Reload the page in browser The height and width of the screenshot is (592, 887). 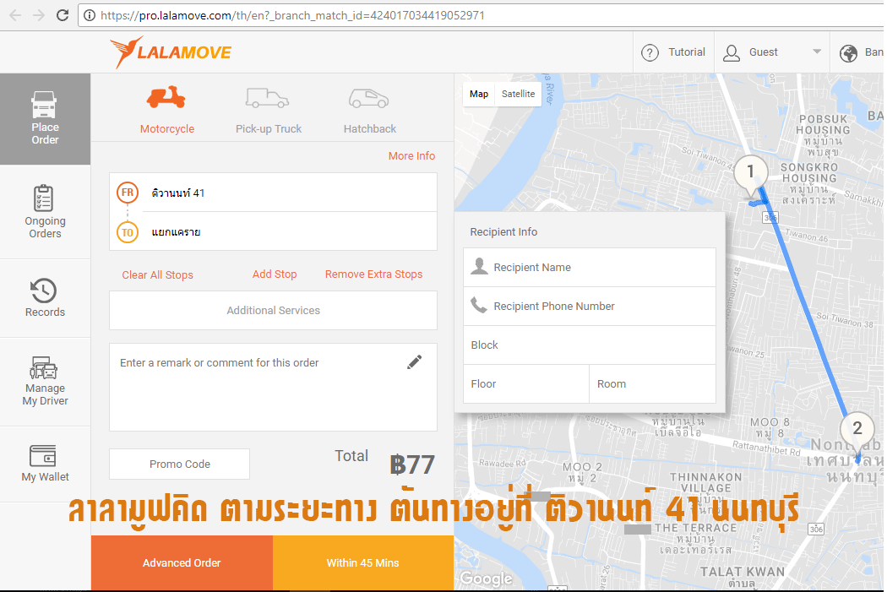(x=63, y=15)
